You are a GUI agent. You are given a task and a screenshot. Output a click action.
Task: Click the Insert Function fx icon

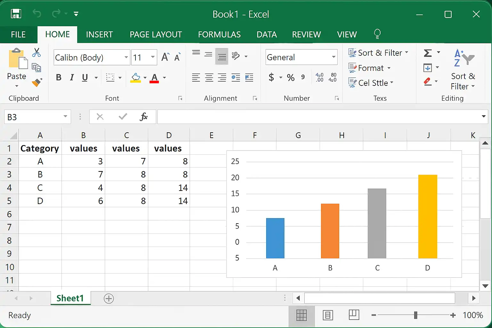(x=143, y=117)
